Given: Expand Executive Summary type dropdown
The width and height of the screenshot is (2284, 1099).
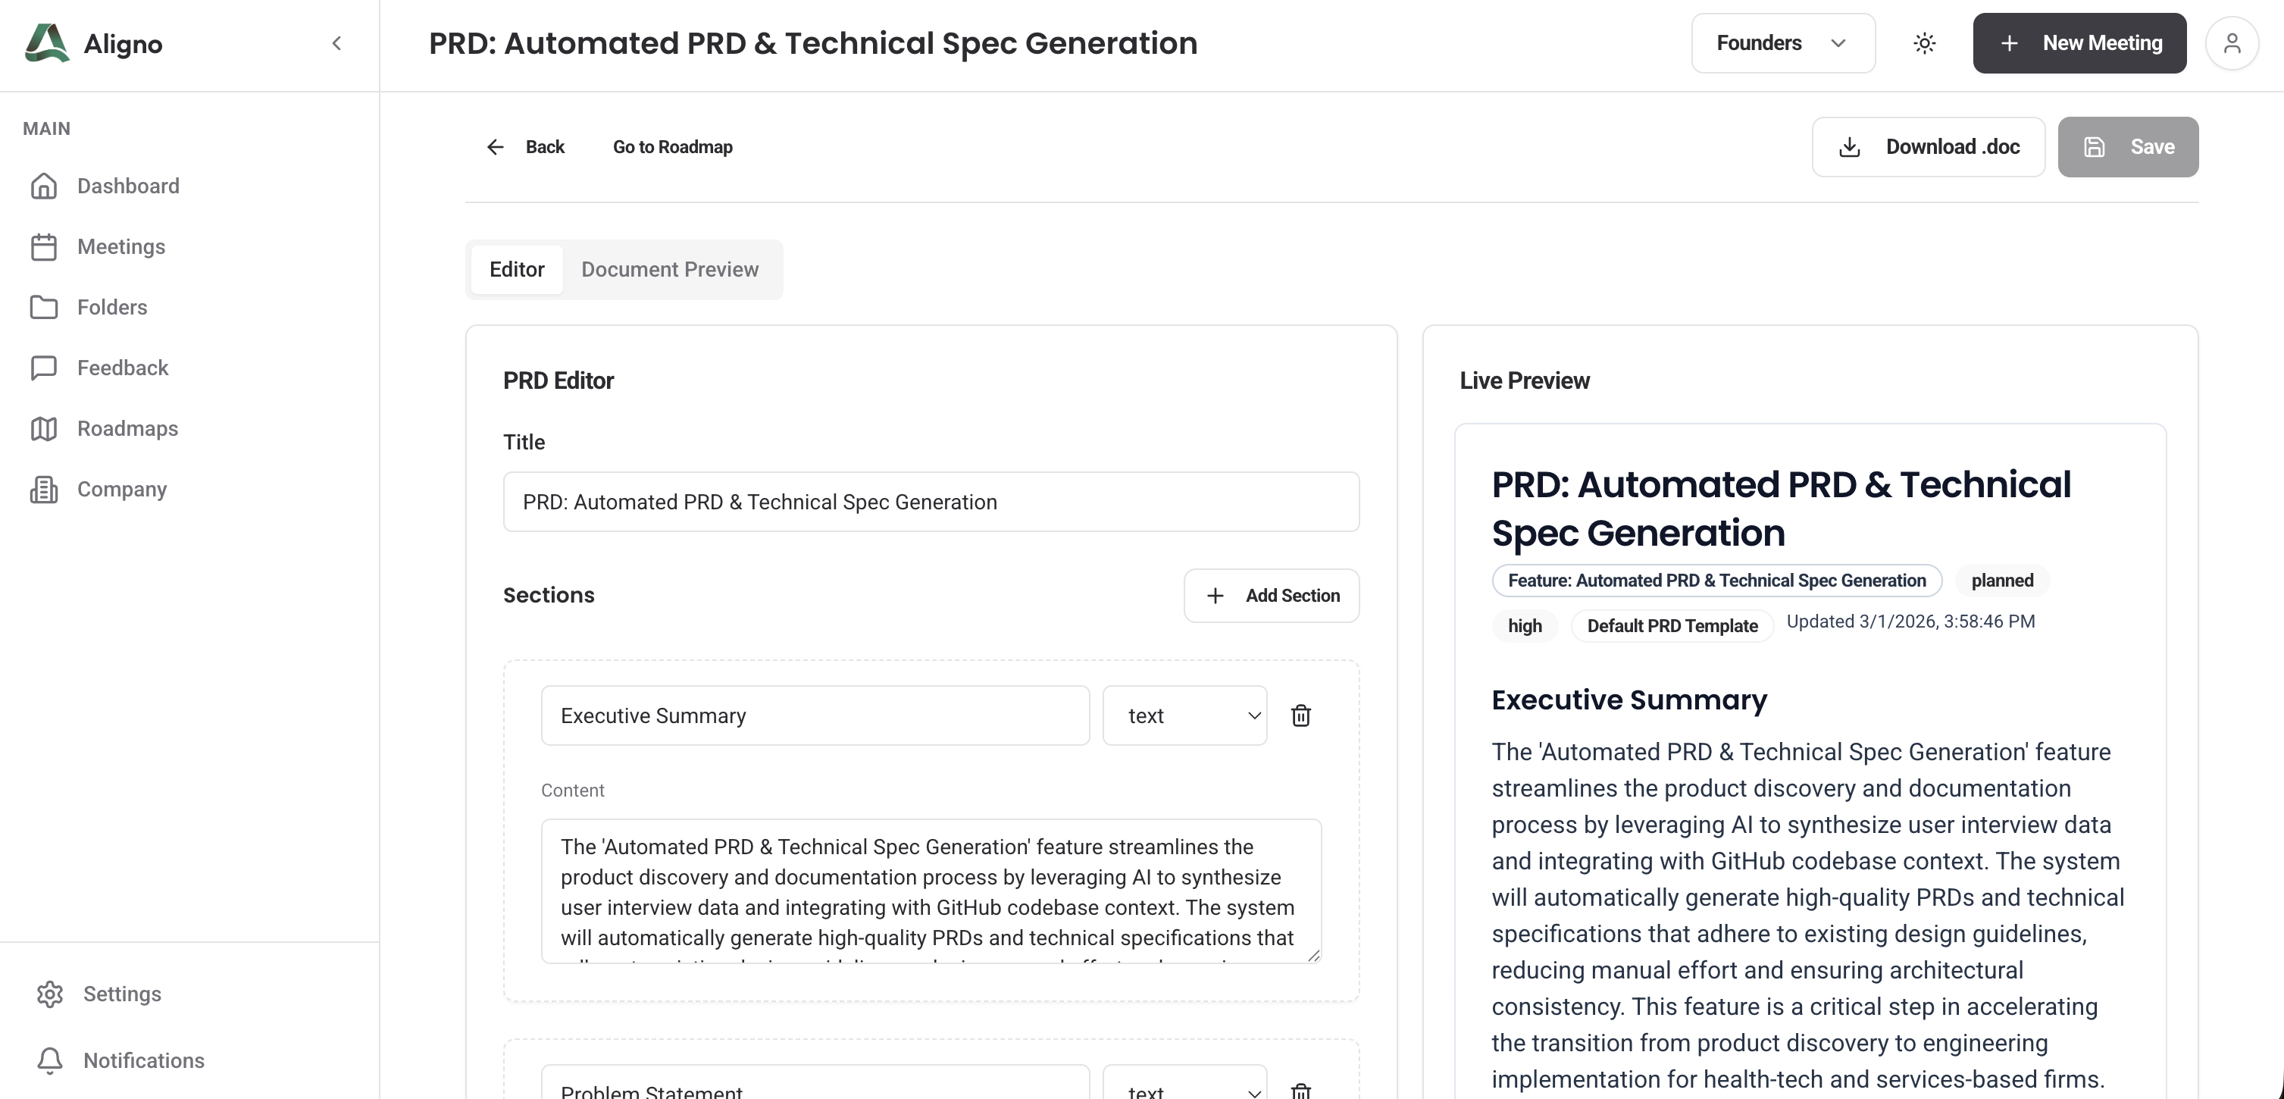Looking at the screenshot, I should 1184,715.
